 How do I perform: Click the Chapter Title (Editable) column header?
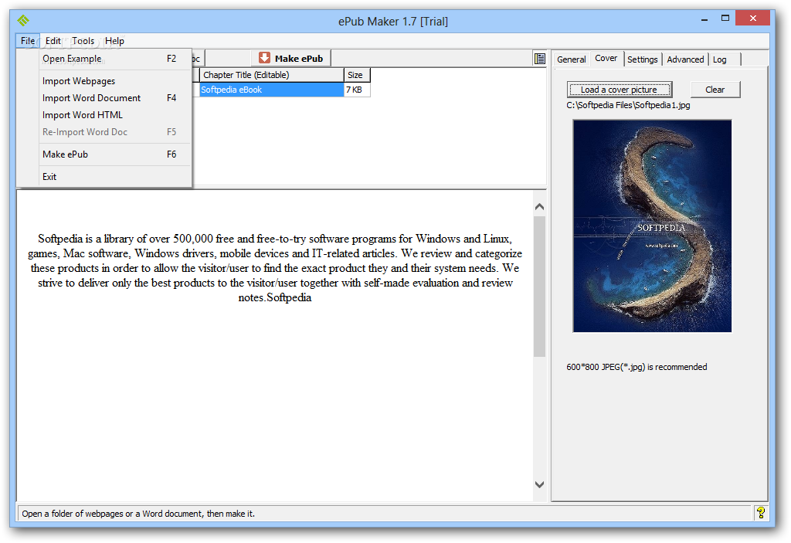coord(271,75)
